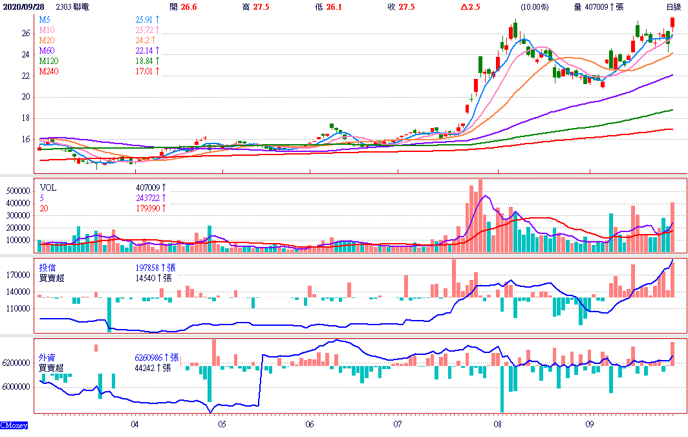Click the CMoney logo in the corner
688x437 pixels.
point(13,425)
